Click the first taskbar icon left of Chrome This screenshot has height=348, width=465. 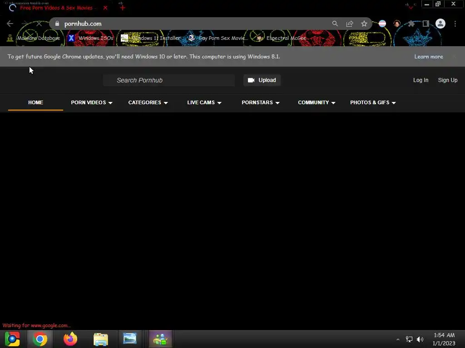pyautogui.click(x=12, y=339)
